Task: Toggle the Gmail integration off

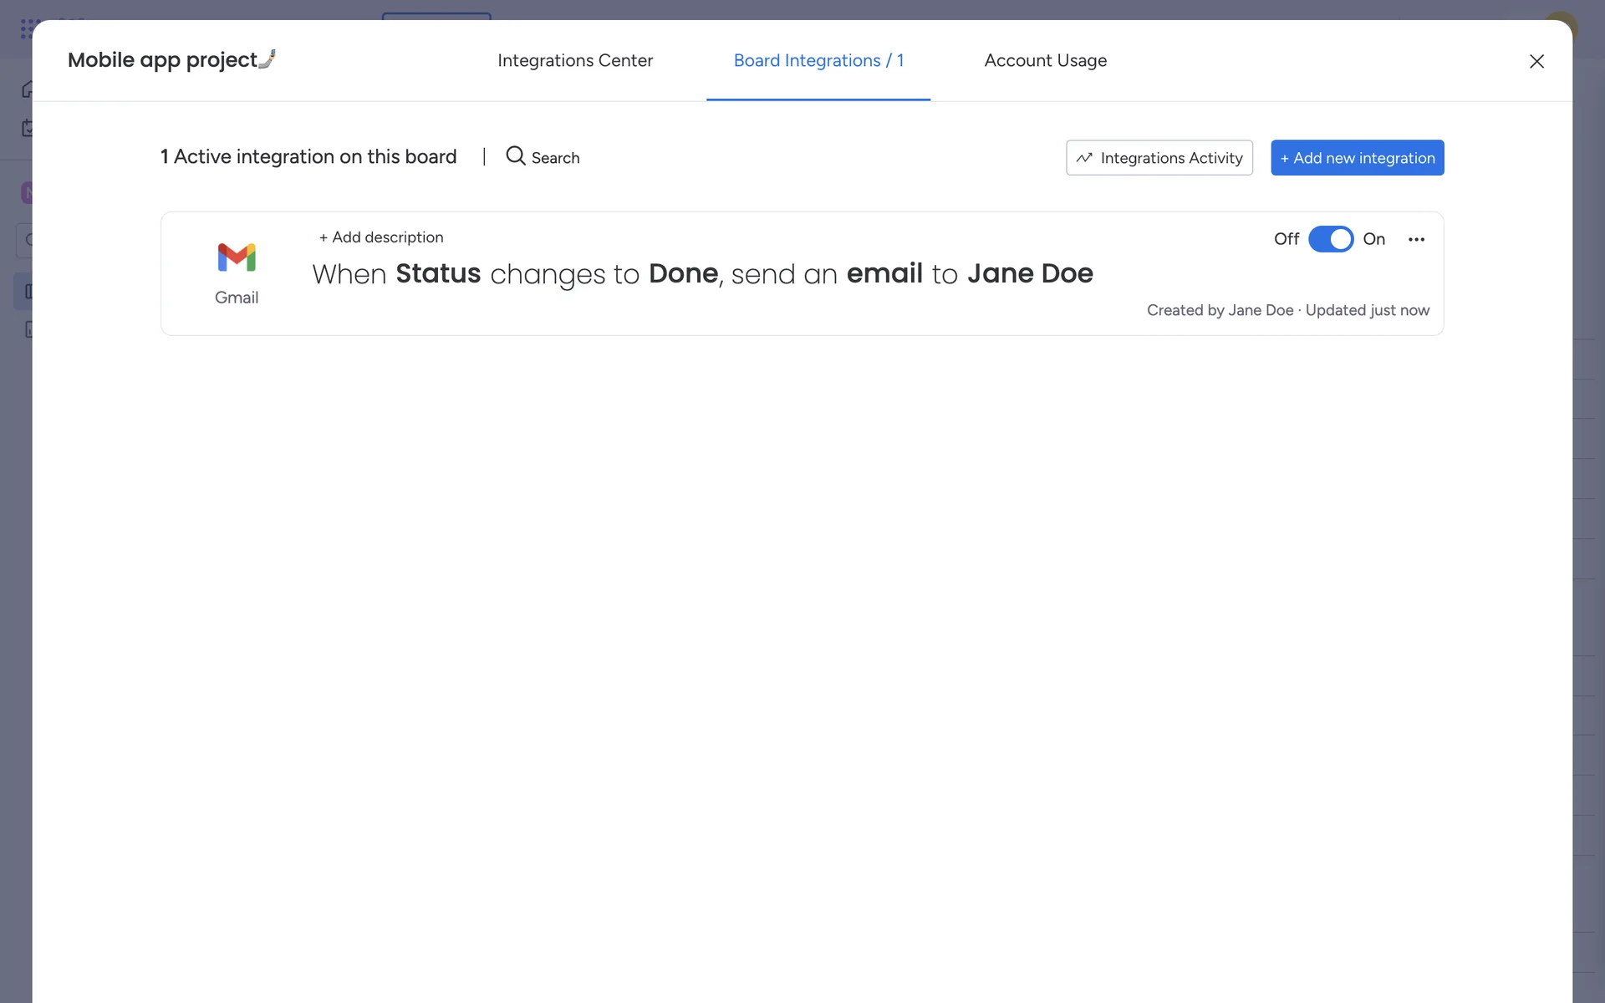Action: [x=1330, y=239]
